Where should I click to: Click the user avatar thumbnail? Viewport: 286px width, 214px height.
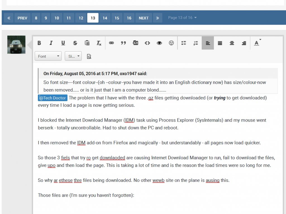[x=16, y=44]
